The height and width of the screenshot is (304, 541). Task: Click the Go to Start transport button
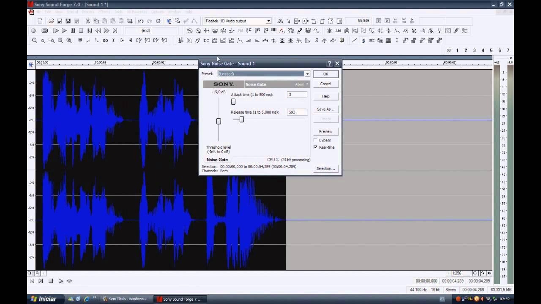pos(90,30)
